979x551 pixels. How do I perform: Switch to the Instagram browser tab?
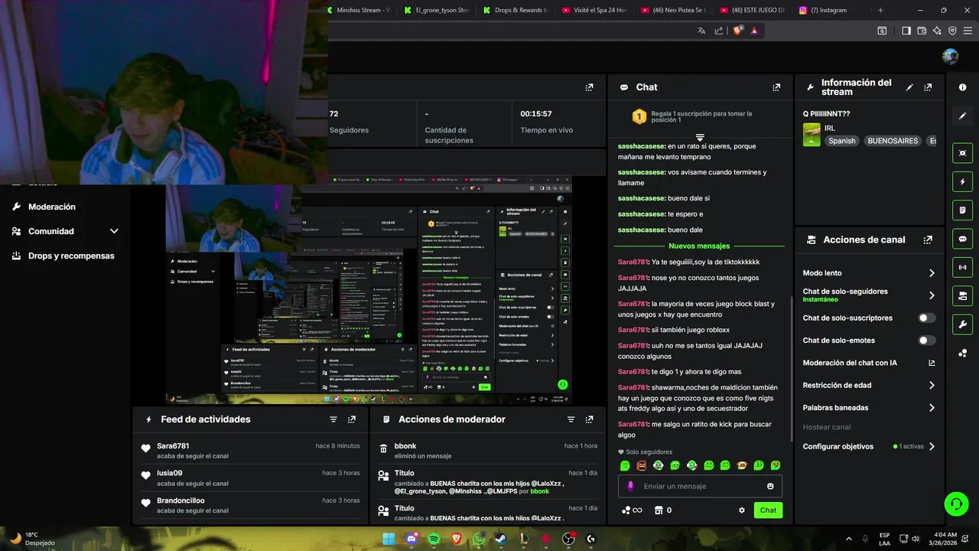click(x=830, y=10)
